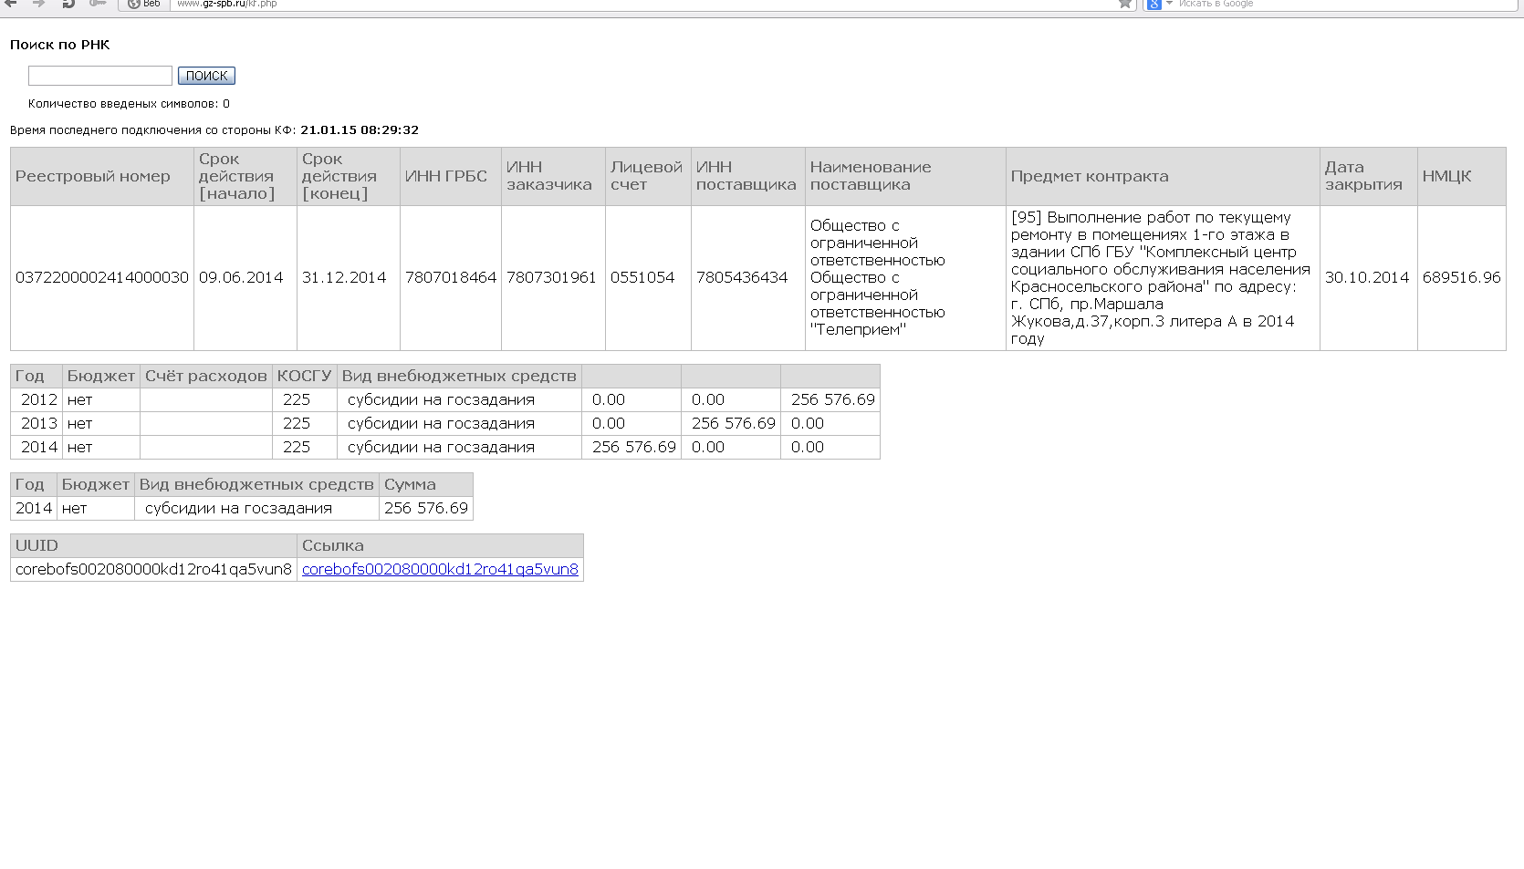Select supplier ИНН 7805436434
Image resolution: width=1524 pixels, height=869 pixels.
coord(742,277)
